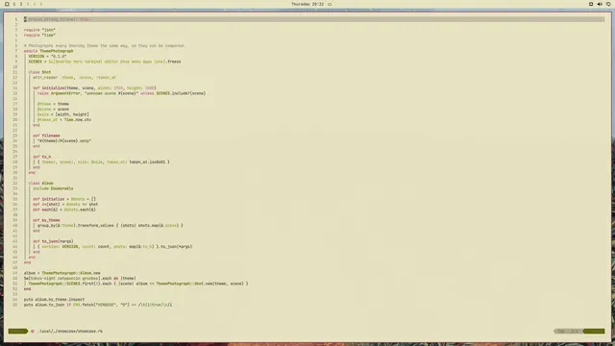Viewport: 615px width, 346px height.
Task: Click the def to_h line
Action: pos(42,157)
